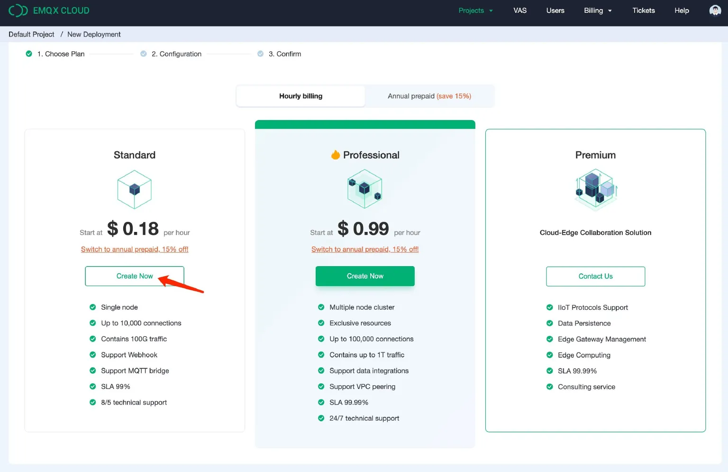The width and height of the screenshot is (728, 472).
Task: Expand the Projects dropdown menu
Action: pyautogui.click(x=475, y=10)
